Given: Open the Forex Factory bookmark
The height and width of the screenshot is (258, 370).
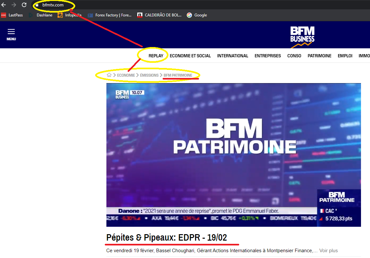Looking at the screenshot, I should [110, 15].
